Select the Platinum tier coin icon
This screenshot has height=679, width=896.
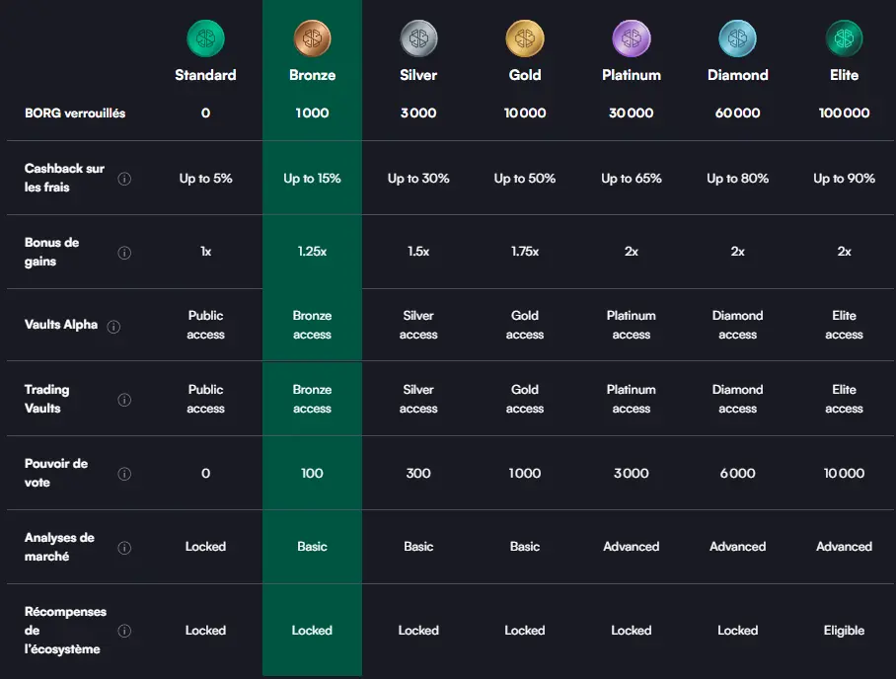[x=632, y=38]
